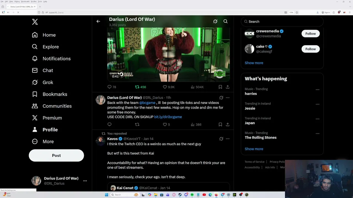Image resolution: width=353 pixels, height=198 pixels.
Task: Show more suggested accounts
Action: [x=254, y=63]
